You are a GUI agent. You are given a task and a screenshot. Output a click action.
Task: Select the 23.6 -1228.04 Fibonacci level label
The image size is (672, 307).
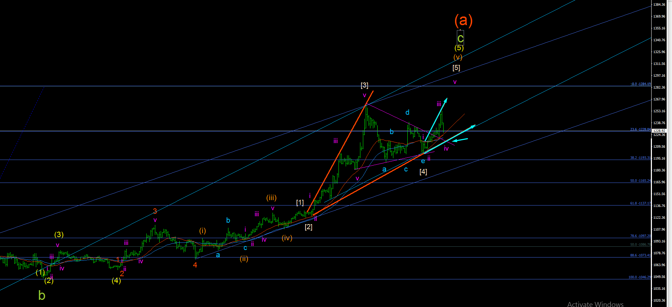tap(640, 129)
